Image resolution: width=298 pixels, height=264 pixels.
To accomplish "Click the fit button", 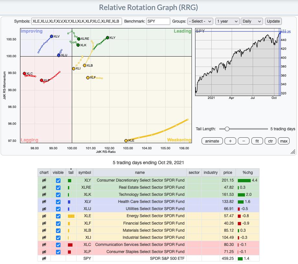I will (x=257, y=141).
